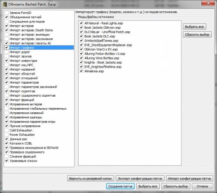This screenshot has height=193, width=217.
Task: Select the Импорт лиц NPC entry
Action: pos(21,65)
